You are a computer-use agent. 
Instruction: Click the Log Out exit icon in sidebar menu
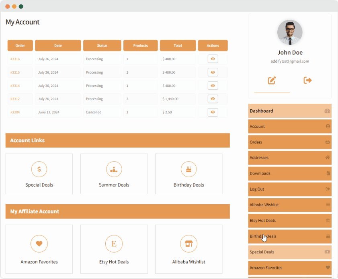click(328, 189)
